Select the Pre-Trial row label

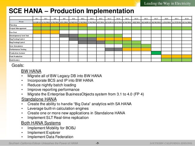click(13, 32)
